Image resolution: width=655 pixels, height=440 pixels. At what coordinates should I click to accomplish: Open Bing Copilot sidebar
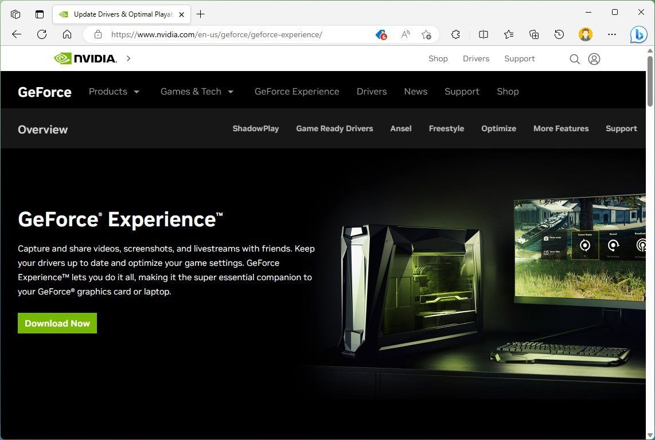pos(639,35)
